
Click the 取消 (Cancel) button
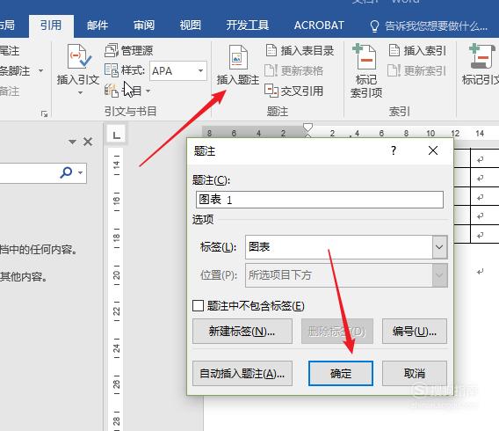[x=415, y=373]
